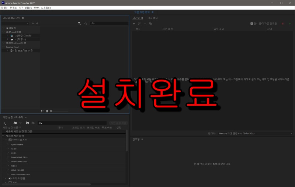This screenshot has height=187, width=295.
Task: Expand the H.264 presets
Action: coord(8,166)
